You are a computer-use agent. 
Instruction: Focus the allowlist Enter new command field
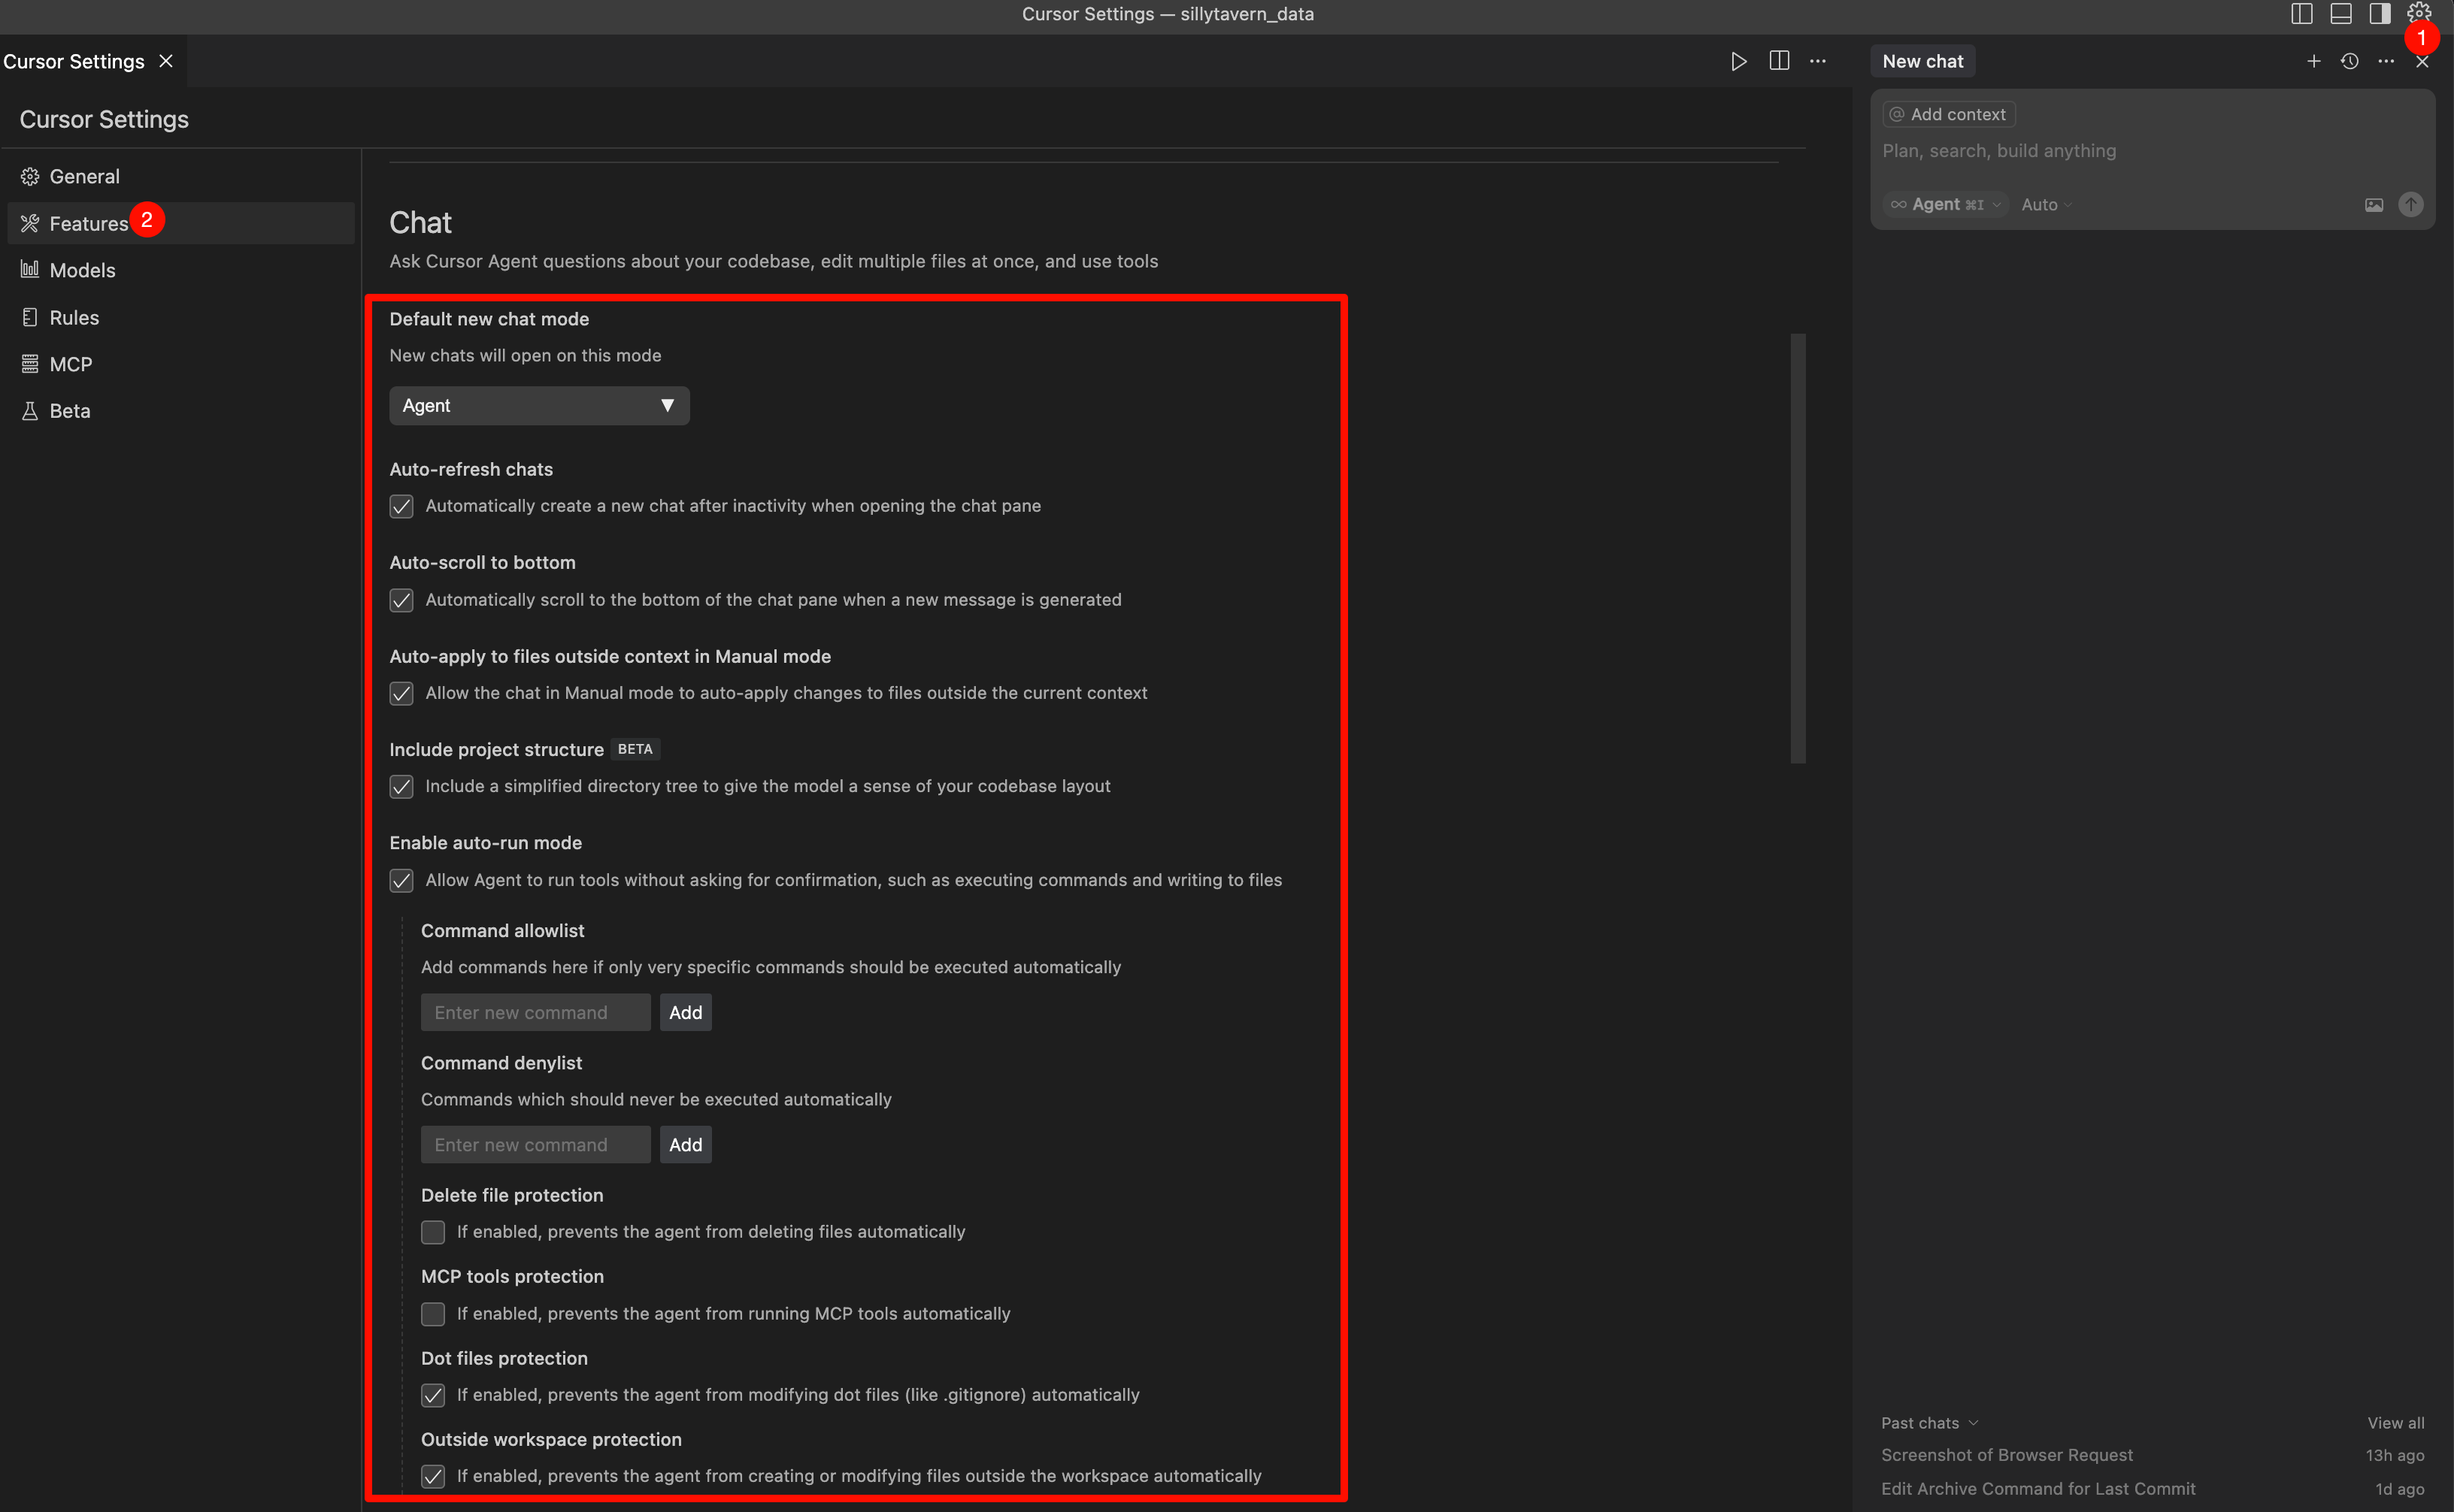tap(535, 1012)
